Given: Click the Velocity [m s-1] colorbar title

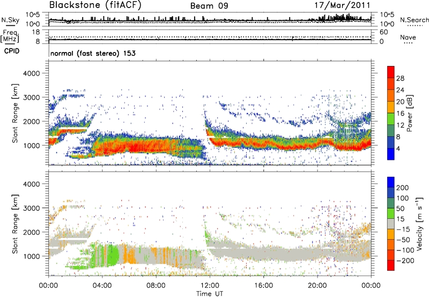Looking at the screenshot, I should point(419,224).
